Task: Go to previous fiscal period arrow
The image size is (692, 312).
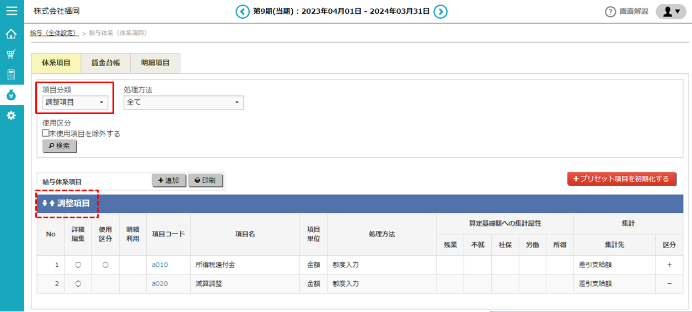Action: 243,12
